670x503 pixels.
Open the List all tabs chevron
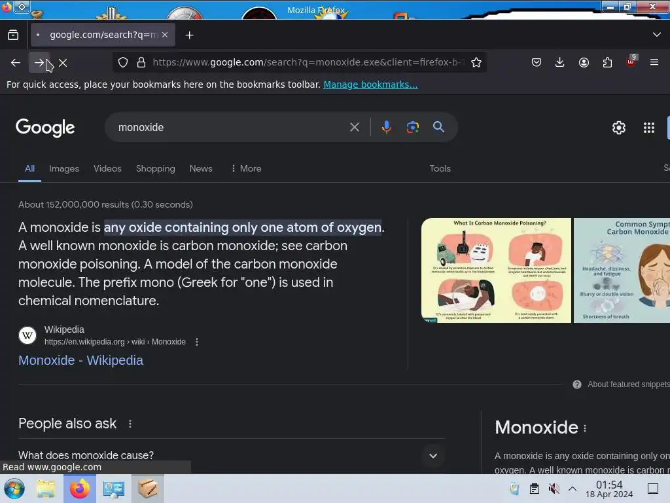(657, 35)
